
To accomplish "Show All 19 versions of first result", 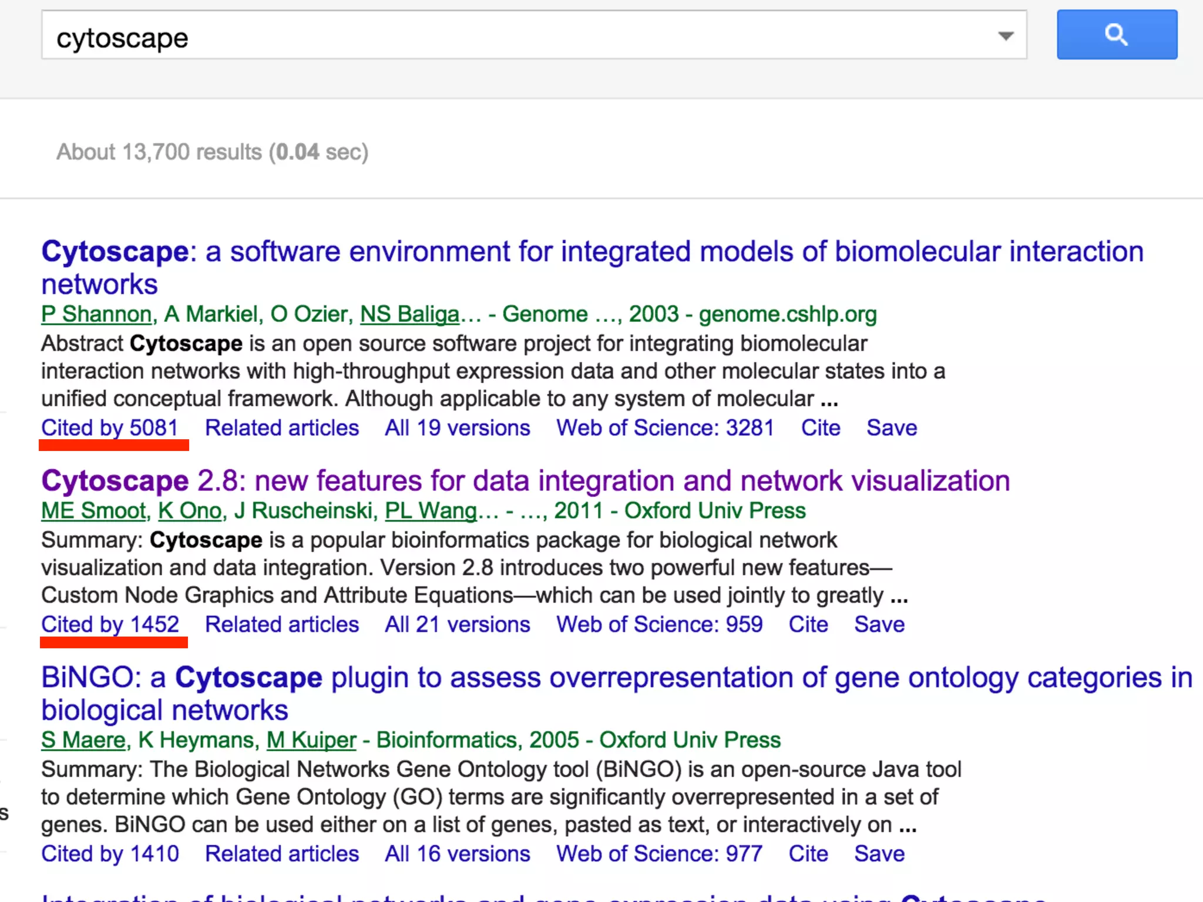I will pyautogui.click(x=458, y=428).
